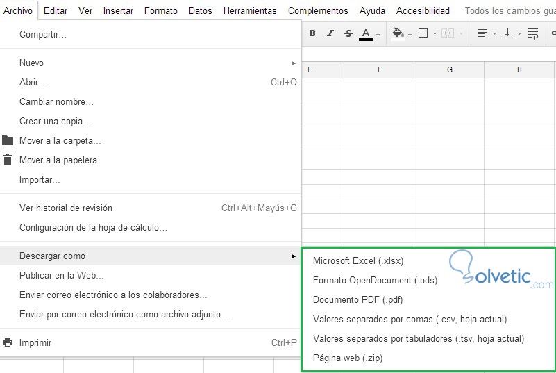
Task: Download as comma-separated values (.csv)
Action: pos(428,320)
